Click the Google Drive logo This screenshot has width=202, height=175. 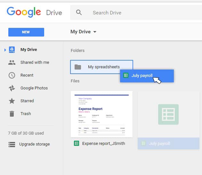point(34,13)
